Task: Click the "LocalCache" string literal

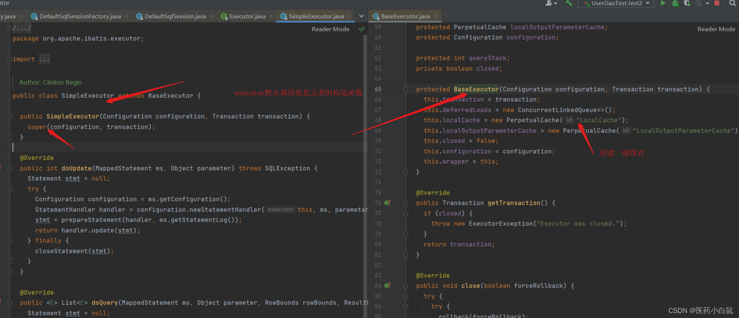Action: coord(599,120)
